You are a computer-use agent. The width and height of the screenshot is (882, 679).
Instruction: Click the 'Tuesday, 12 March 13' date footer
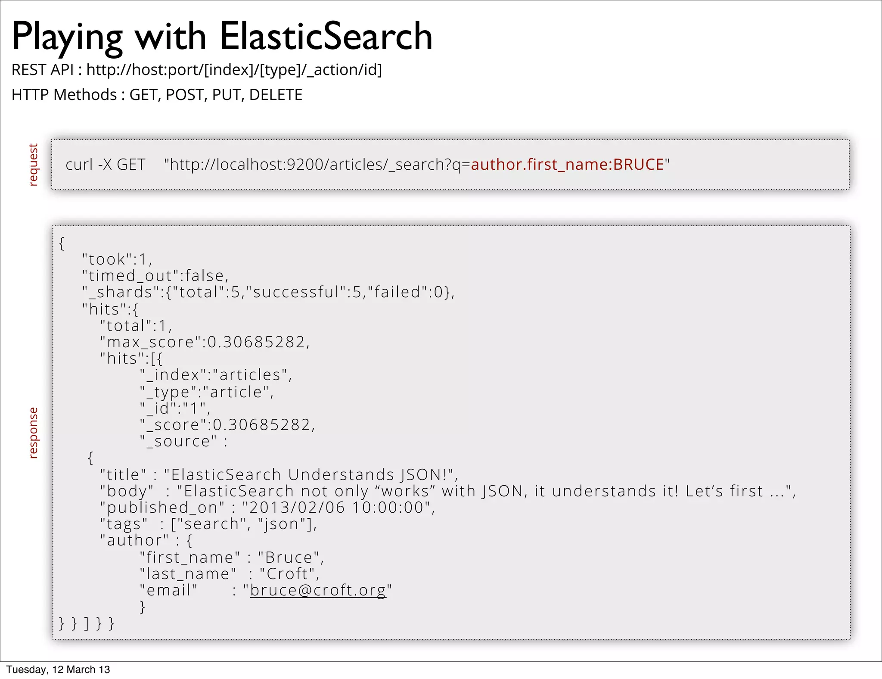point(58,670)
